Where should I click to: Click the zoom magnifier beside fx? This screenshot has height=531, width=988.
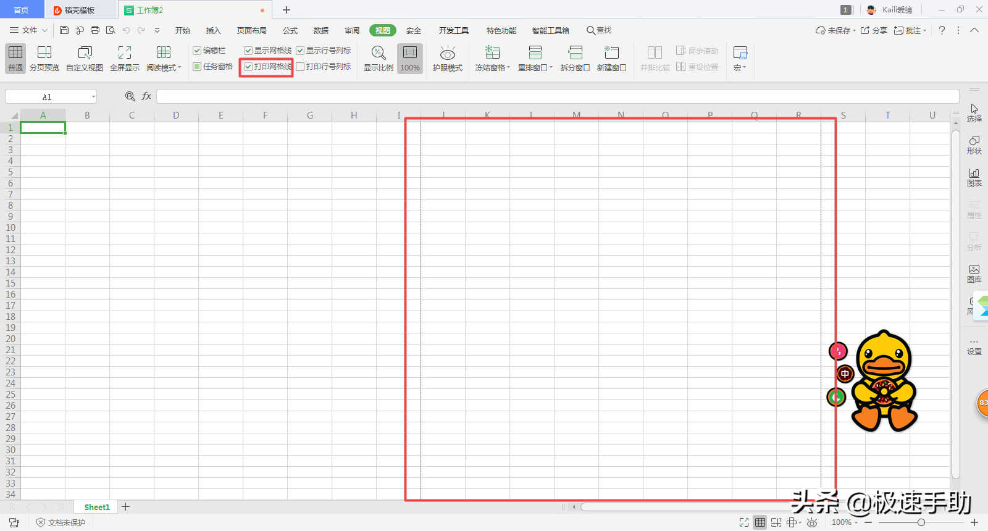tap(130, 96)
